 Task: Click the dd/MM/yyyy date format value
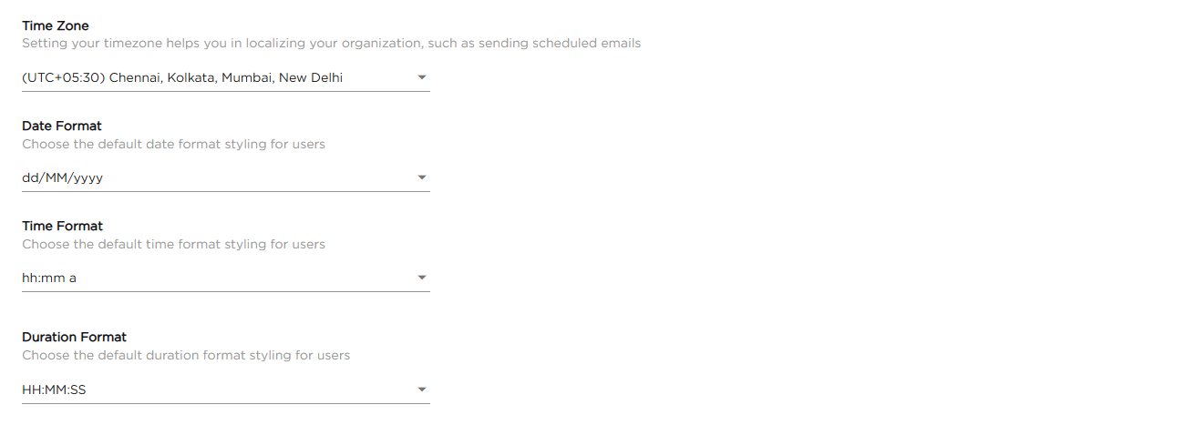coord(62,178)
